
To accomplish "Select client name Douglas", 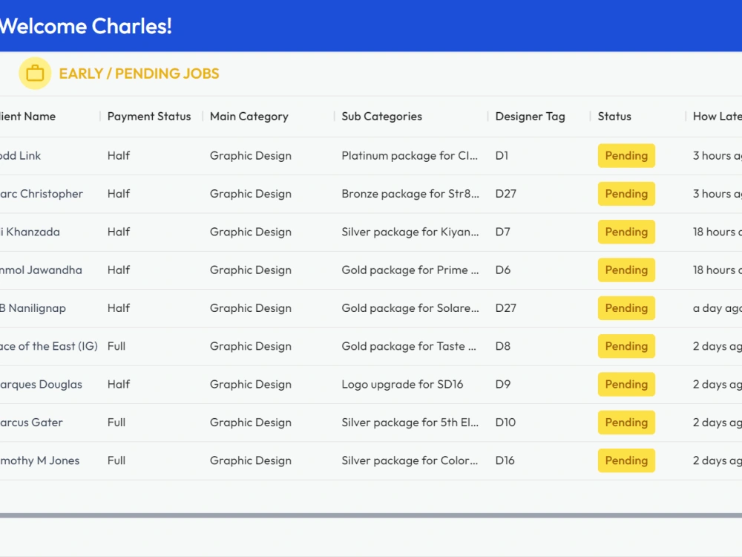I will pos(41,385).
